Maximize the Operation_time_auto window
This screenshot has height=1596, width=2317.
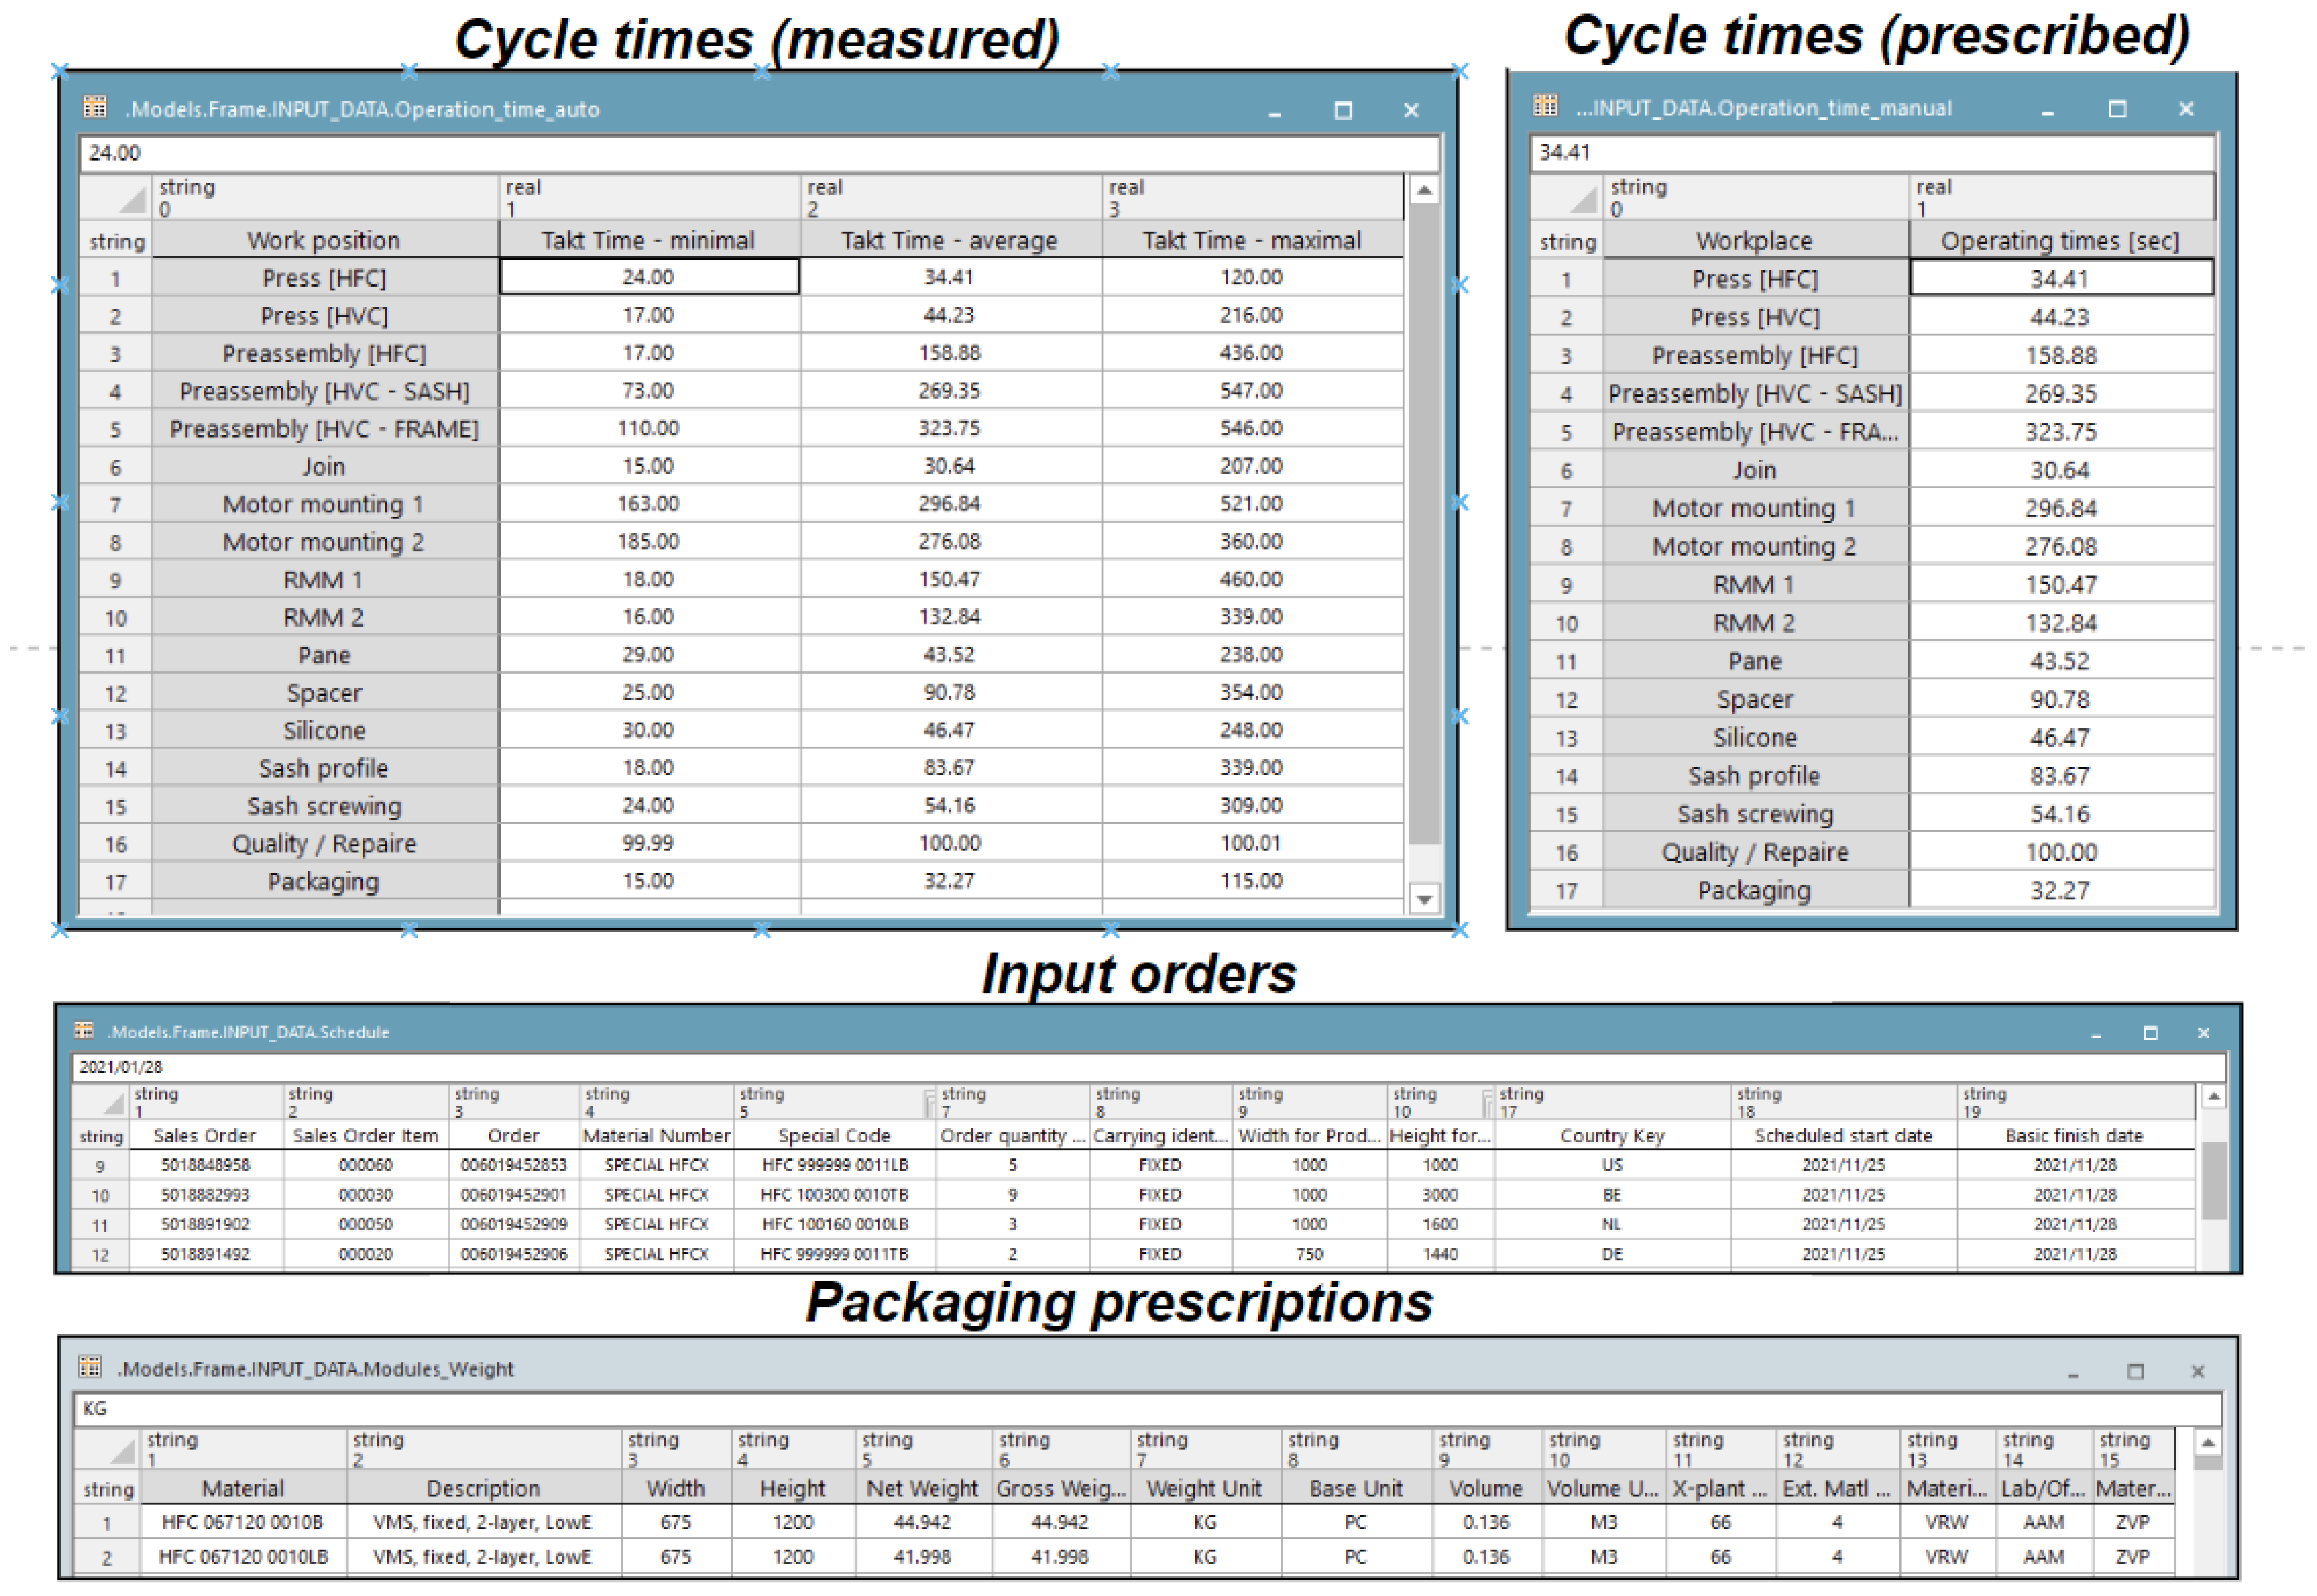[x=1344, y=110]
